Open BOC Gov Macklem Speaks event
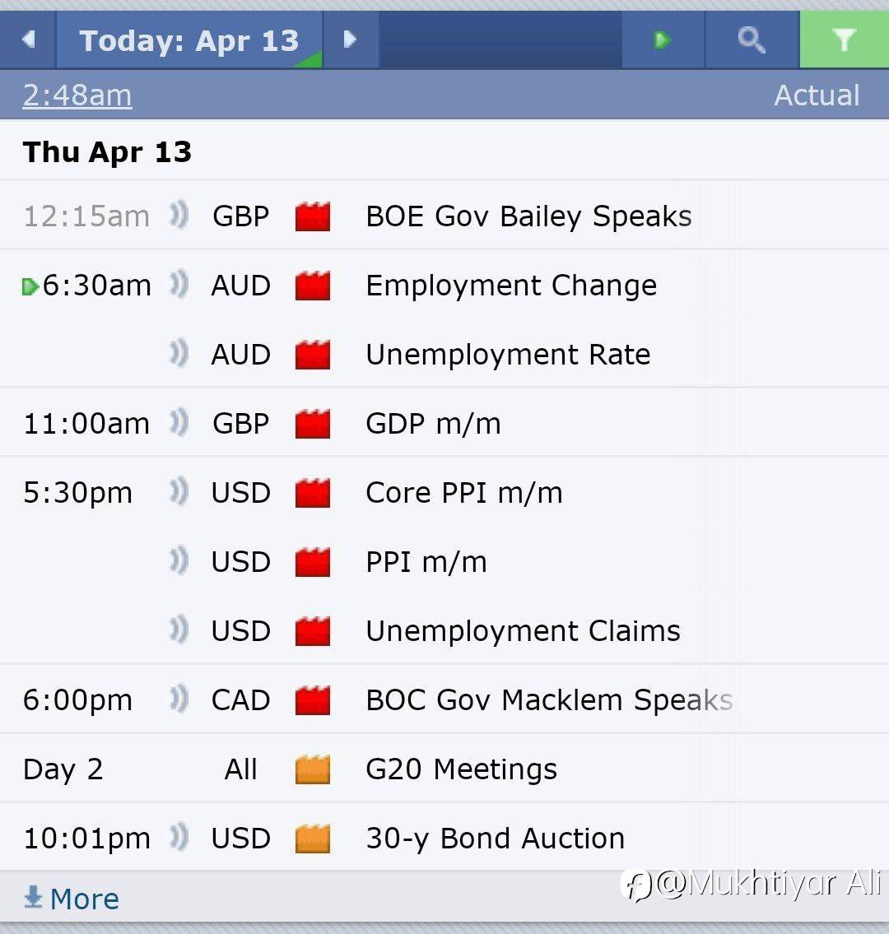Image resolution: width=889 pixels, height=934 pixels. tap(548, 700)
